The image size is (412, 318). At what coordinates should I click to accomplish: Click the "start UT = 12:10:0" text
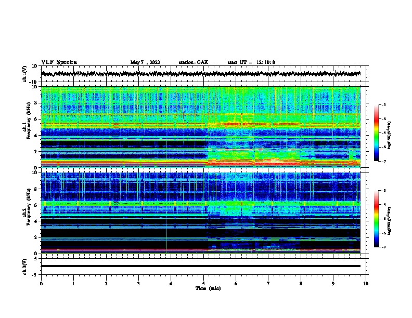pyautogui.click(x=251, y=62)
